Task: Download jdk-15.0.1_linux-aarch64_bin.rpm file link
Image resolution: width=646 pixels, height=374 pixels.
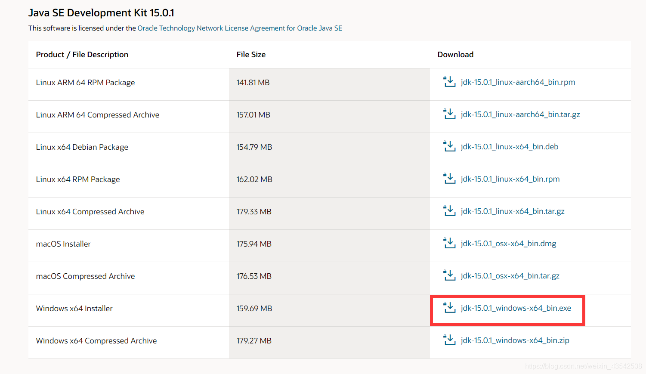Action: coord(518,82)
